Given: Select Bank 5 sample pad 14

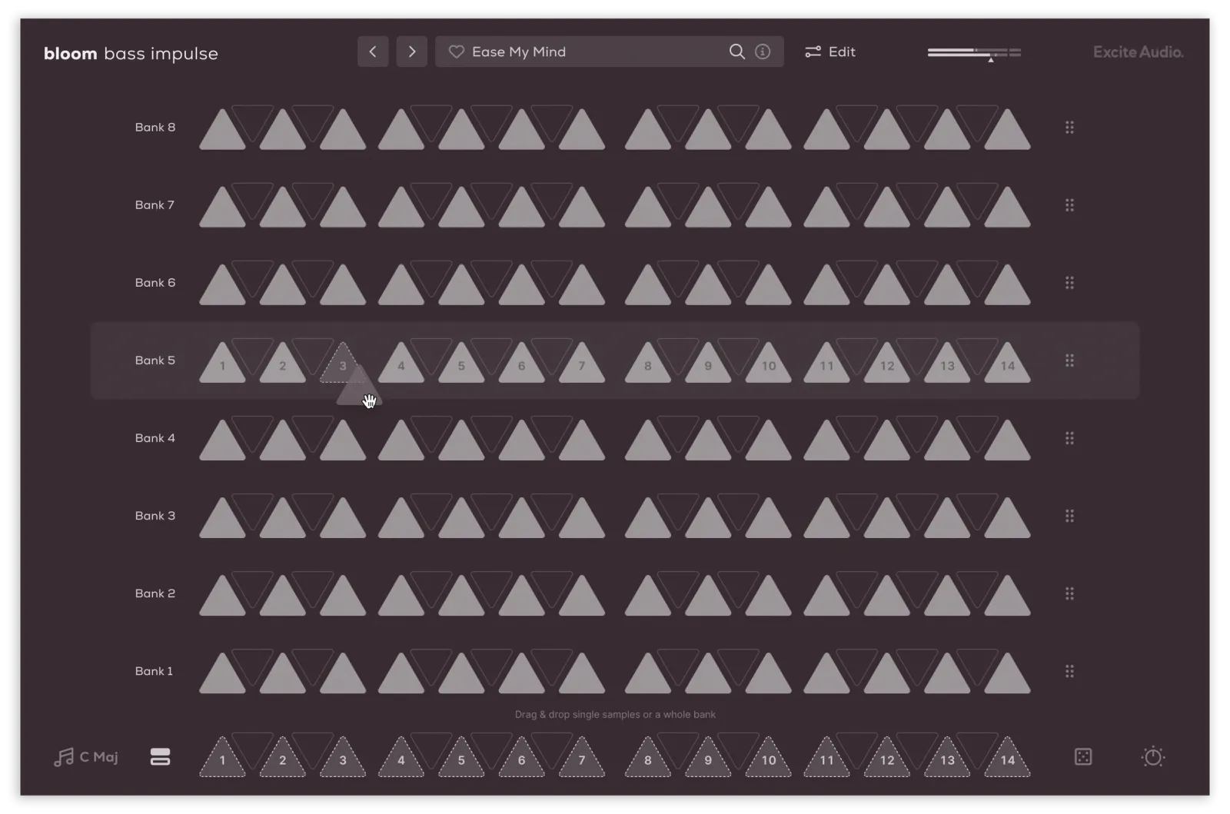Looking at the screenshot, I should 1008,364.
